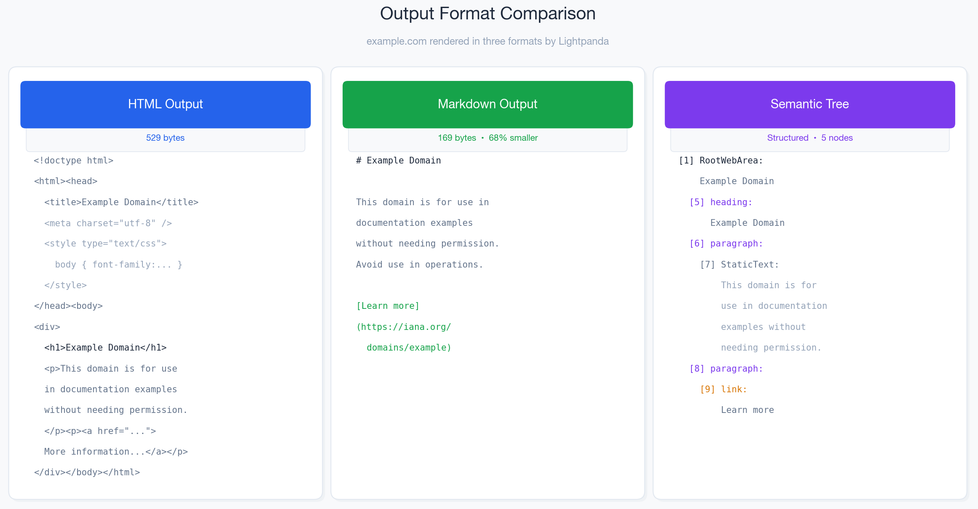This screenshot has width=978, height=509.
Task: Select the <meta charset="utf-8" /> line
Action: (x=108, y=223)
